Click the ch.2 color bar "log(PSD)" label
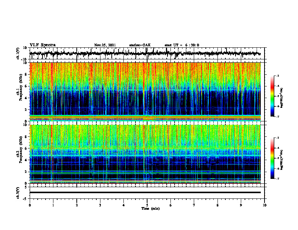Viewport: 298px width, 230px height. (282, 160)
